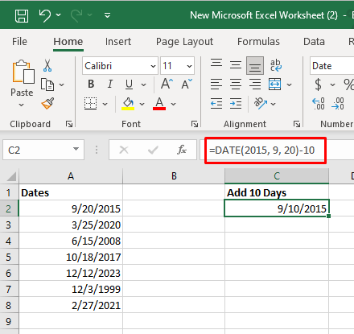Open the Copy options dropdown arrow
This screenshot has height=334, width=354.
pyautogui.click(x=62, y=85)
